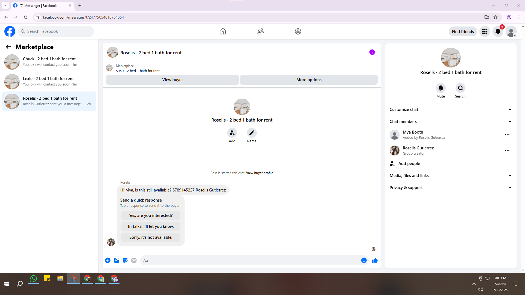The height and width of the screenshot is (295, 525).
Task: Click the attach photo icon
Action: pos(116,260)
